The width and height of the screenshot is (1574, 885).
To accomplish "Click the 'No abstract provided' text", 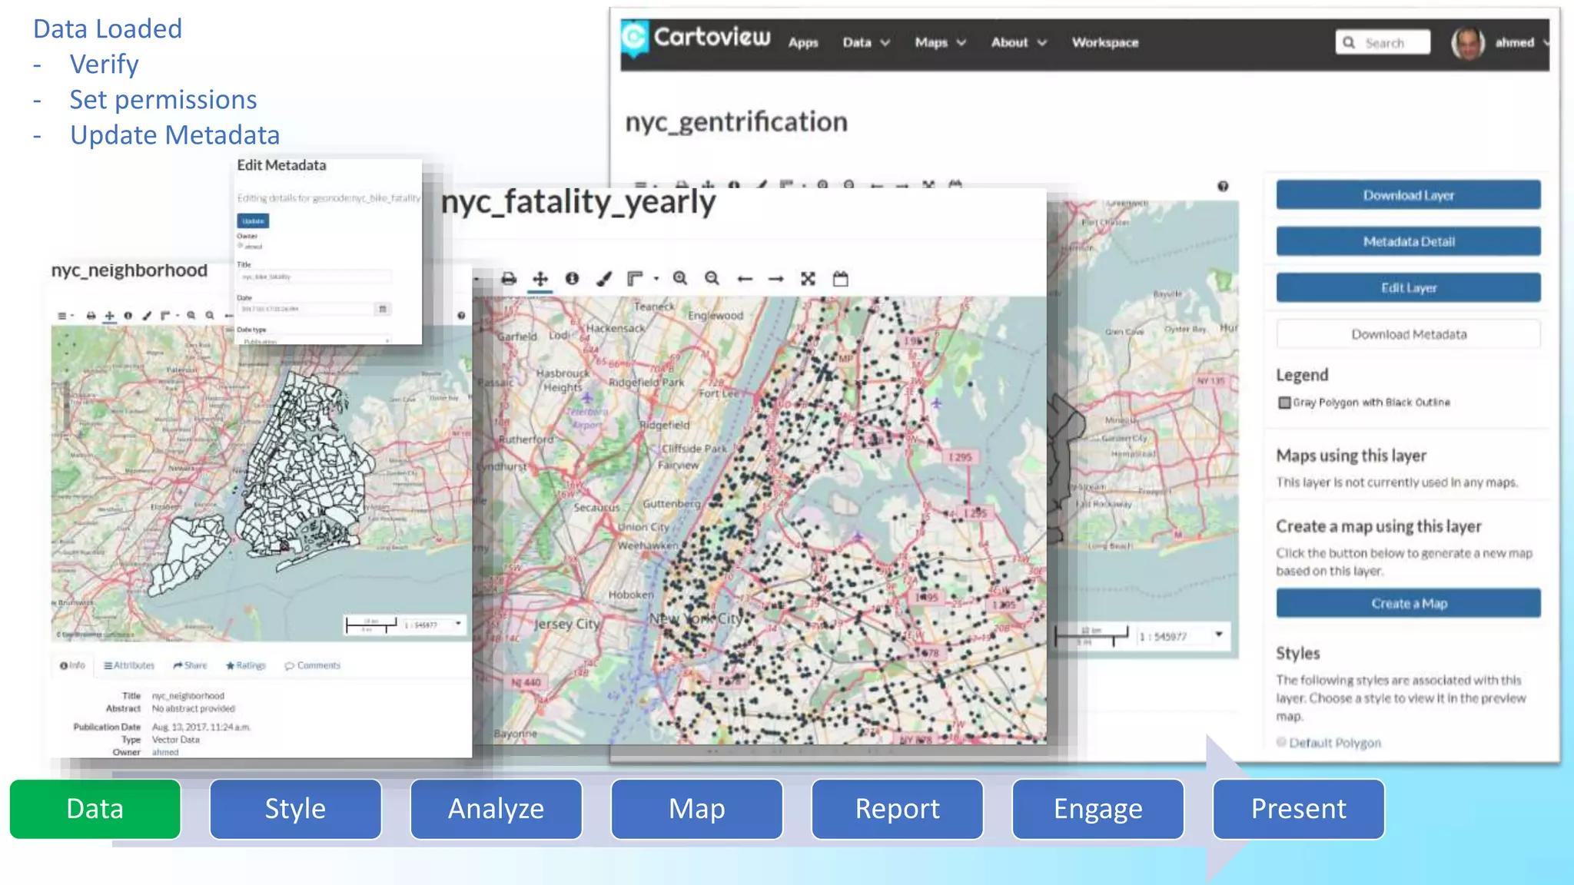I will (194, 709).
